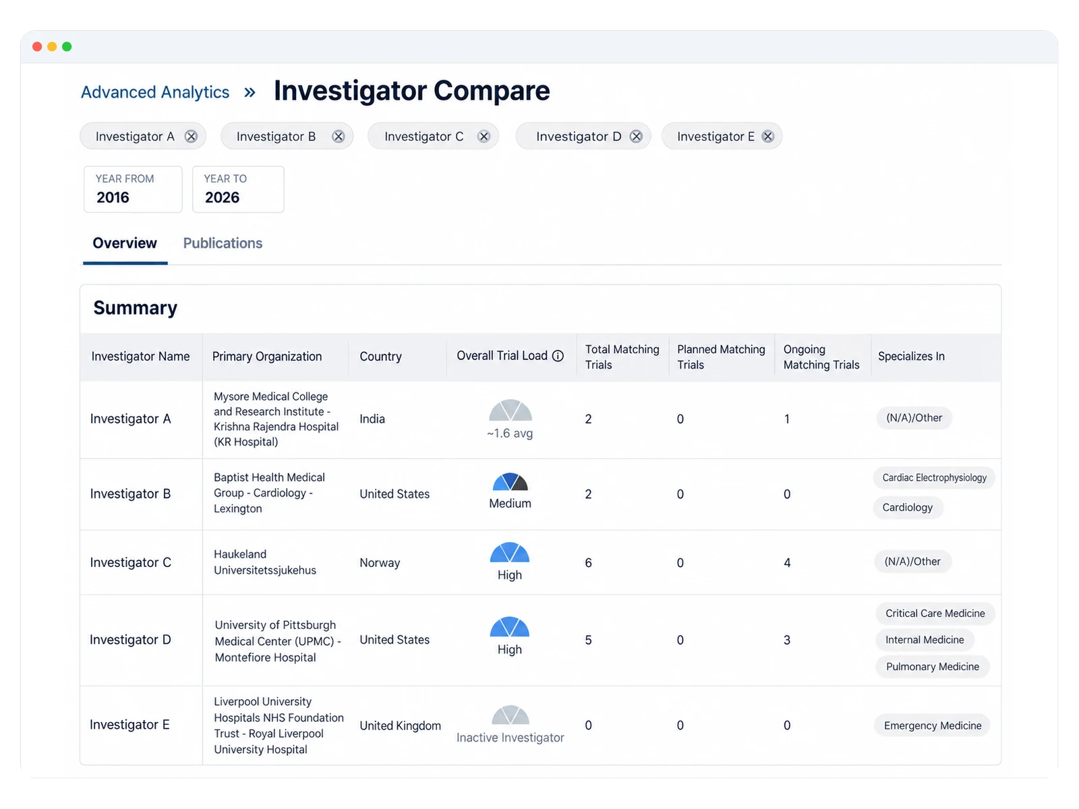Click Investigator E's inactive trial load gauge
The width and height of the screenshot is (1079, 809).
(x=511, y=715)
